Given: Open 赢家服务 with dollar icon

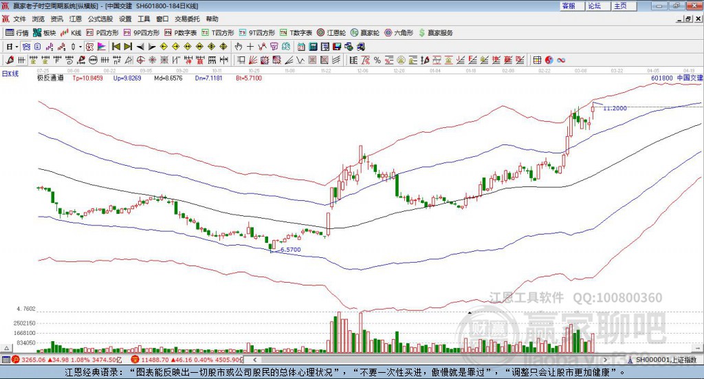Looking at the screenshot, I should 435,33.
